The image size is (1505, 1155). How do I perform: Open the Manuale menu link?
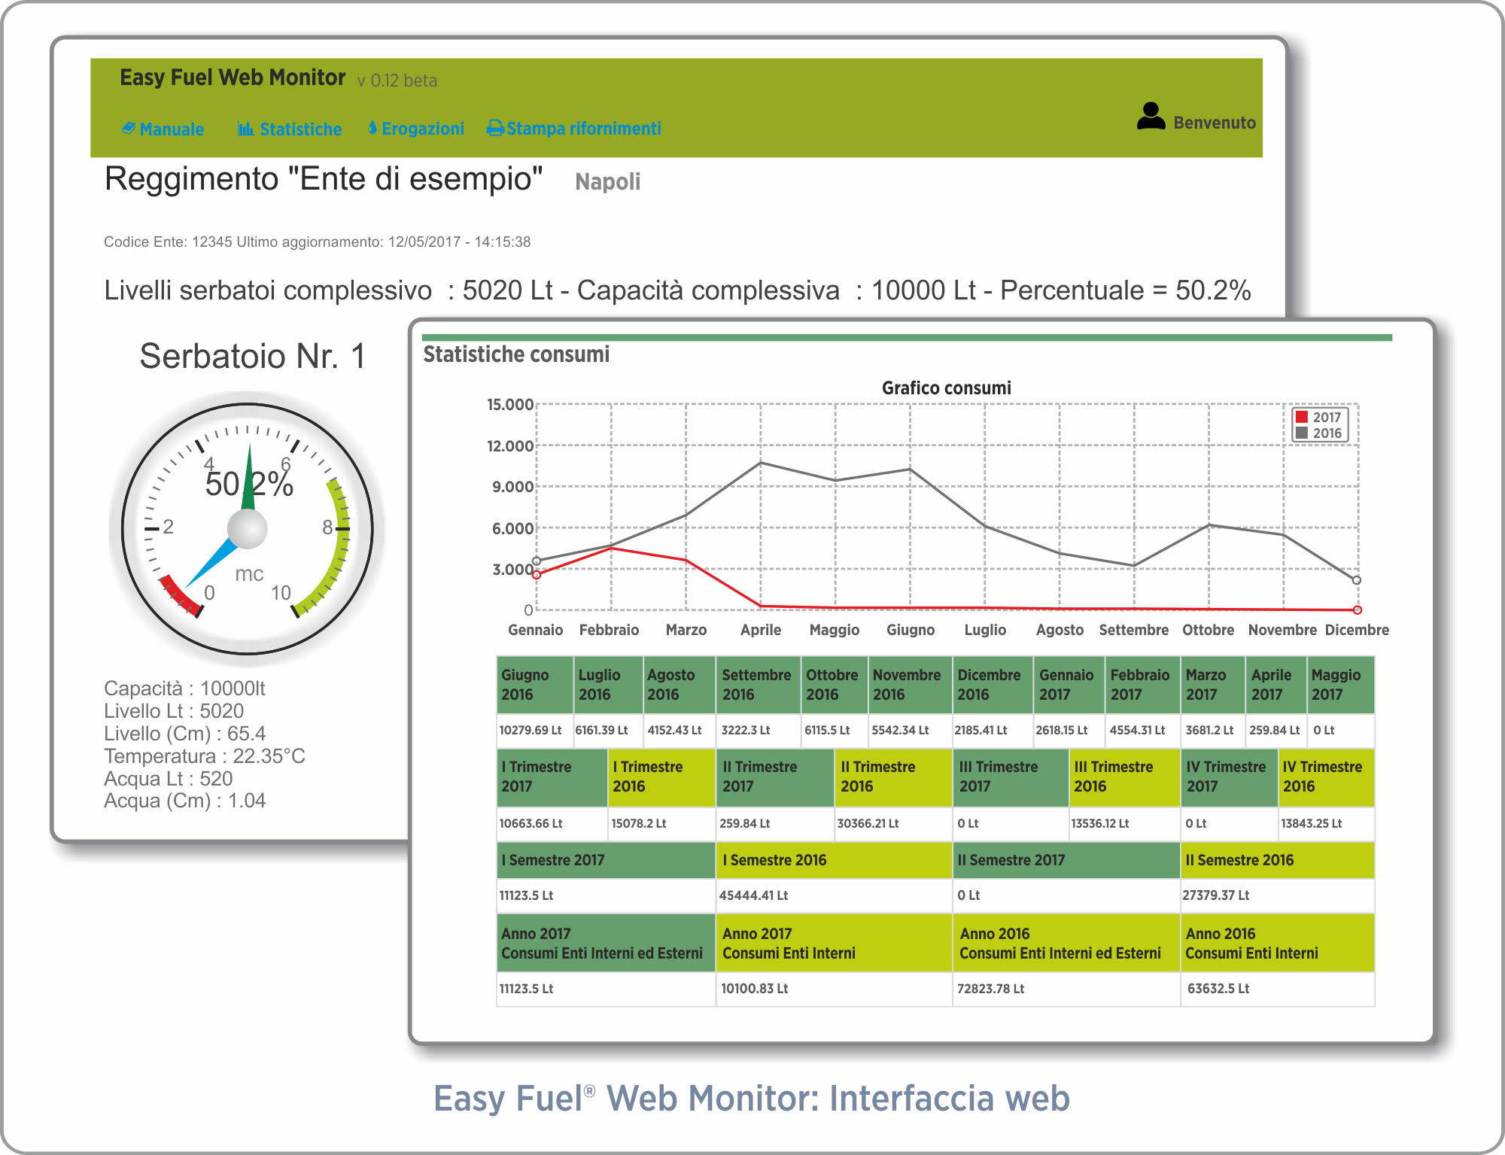pyautogui.click(x=172, y=129)
